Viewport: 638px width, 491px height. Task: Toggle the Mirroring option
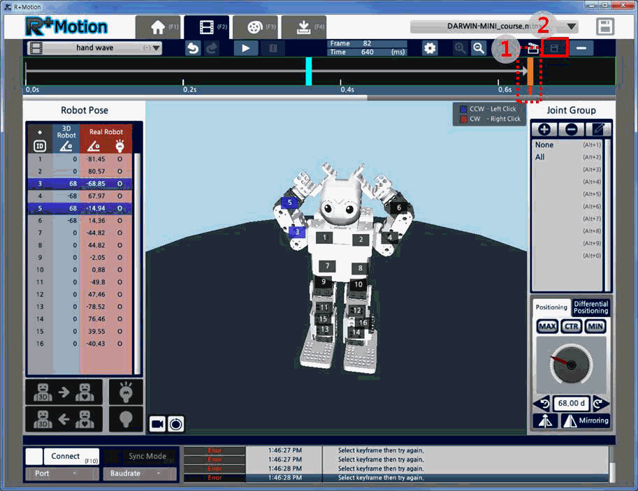[x=586, y=420]
